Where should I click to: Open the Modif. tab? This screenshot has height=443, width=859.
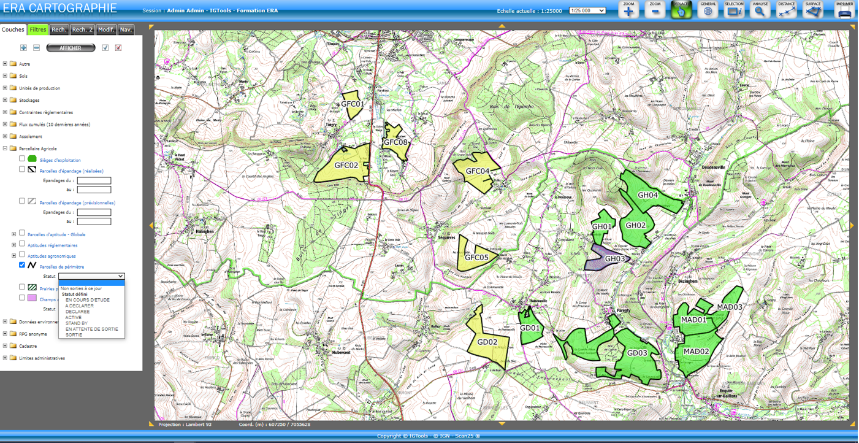tap(106, 29)
